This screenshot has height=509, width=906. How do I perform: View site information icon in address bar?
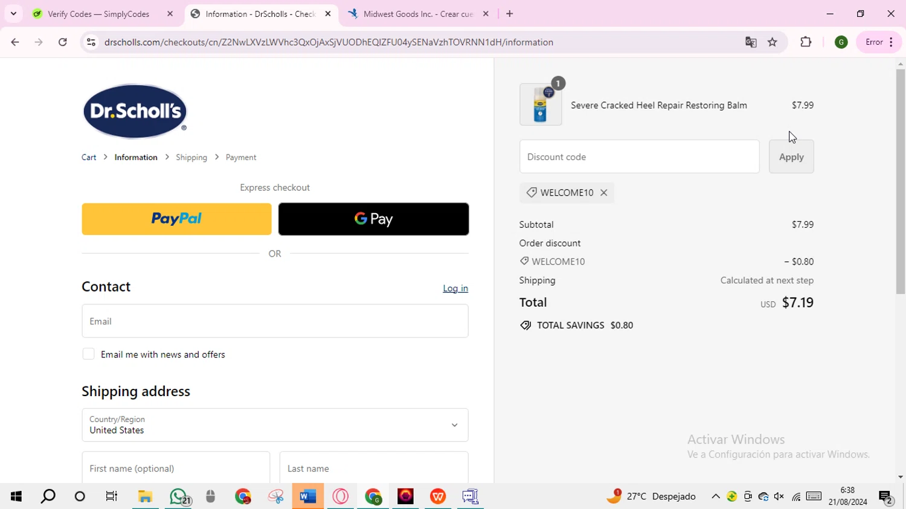[91, 42]
